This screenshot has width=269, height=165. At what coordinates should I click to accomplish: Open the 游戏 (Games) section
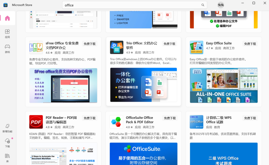coord(7,49)
